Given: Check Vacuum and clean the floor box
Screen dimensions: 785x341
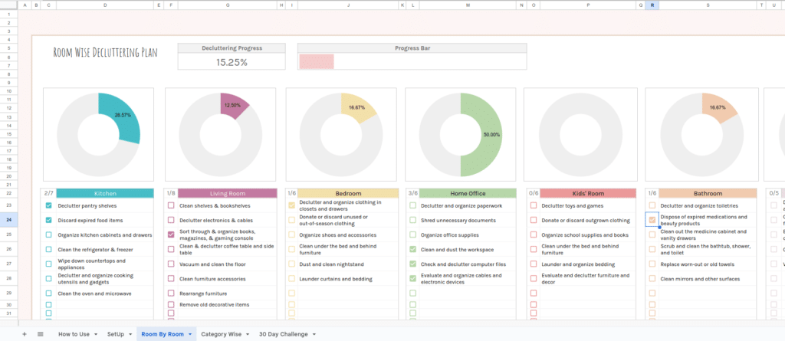Looking at the screenshot, I should (x=171, y=264).
